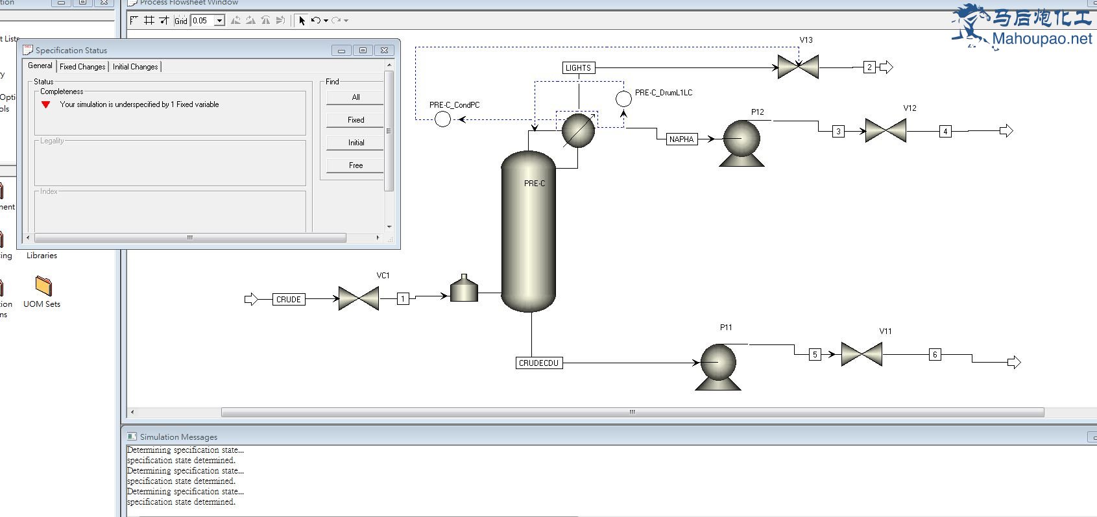The height and width of the screenshot is (517, 1097).
Task: Click the Free find button
Action: pyautogui.click(x=356, y=165)
